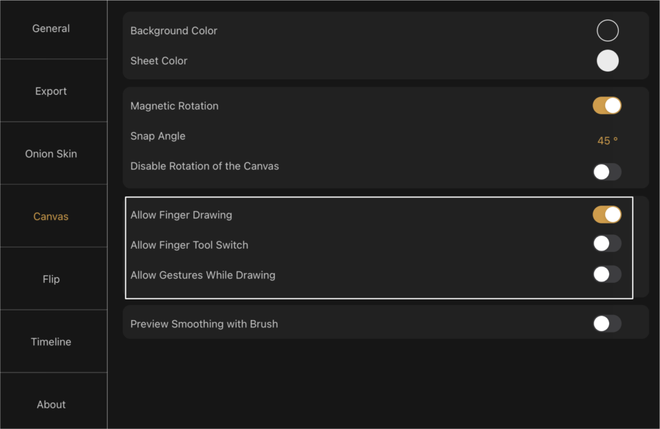Select the Canvas tab in sidebar
The width and height of the screenshot is (660, 429).
[51, 216]
